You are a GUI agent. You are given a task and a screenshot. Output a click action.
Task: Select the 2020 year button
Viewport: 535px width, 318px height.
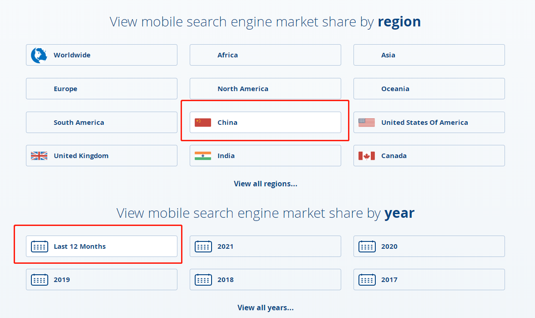429,246
